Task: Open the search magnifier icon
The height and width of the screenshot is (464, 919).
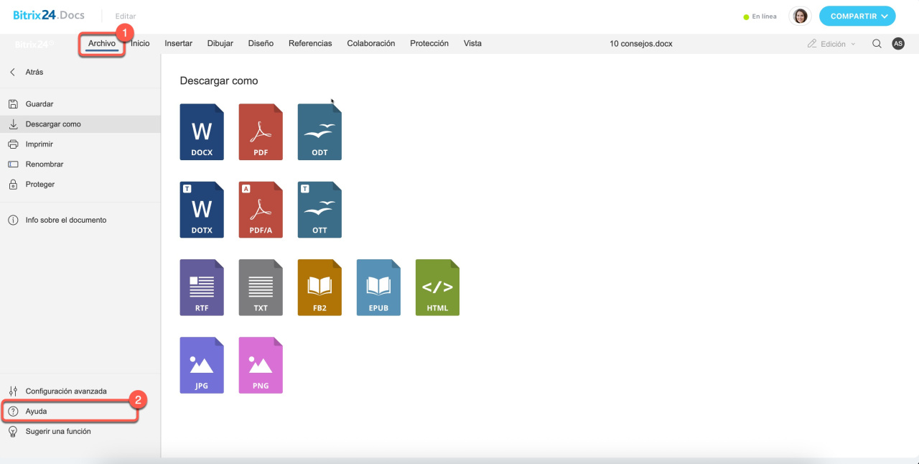Action: (877, 44)
